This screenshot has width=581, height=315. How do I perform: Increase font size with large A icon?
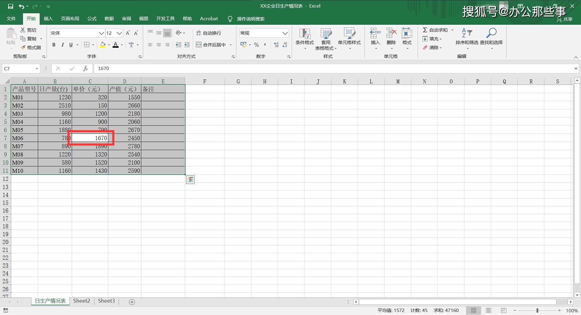(x=128, y=33)
